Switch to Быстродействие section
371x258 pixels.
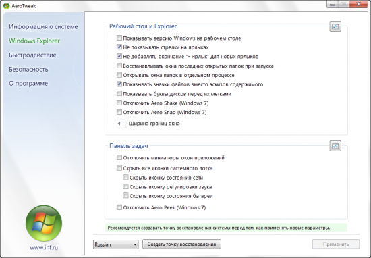[32, 55]
